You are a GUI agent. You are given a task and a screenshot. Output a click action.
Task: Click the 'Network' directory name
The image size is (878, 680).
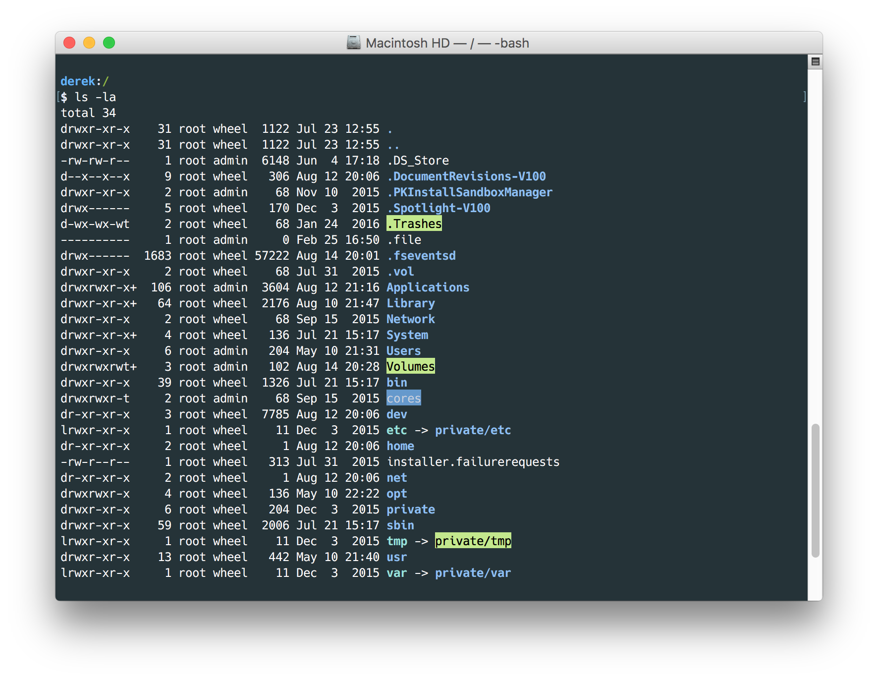coord(411,319)
